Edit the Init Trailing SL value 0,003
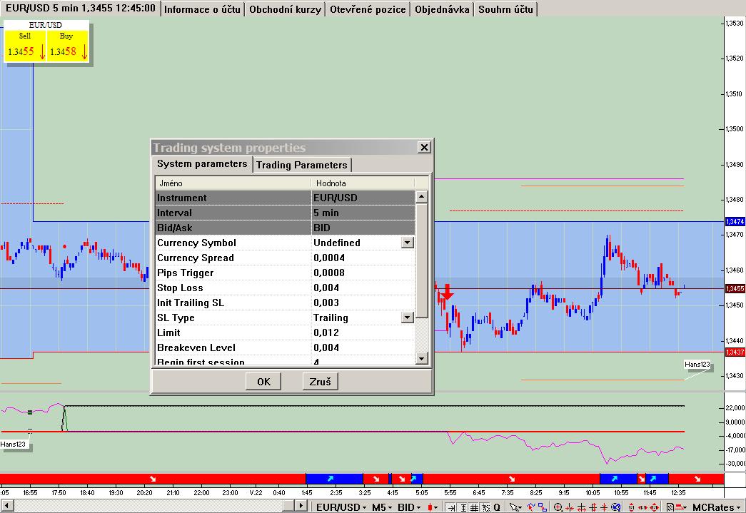 [x=363, y=303]
